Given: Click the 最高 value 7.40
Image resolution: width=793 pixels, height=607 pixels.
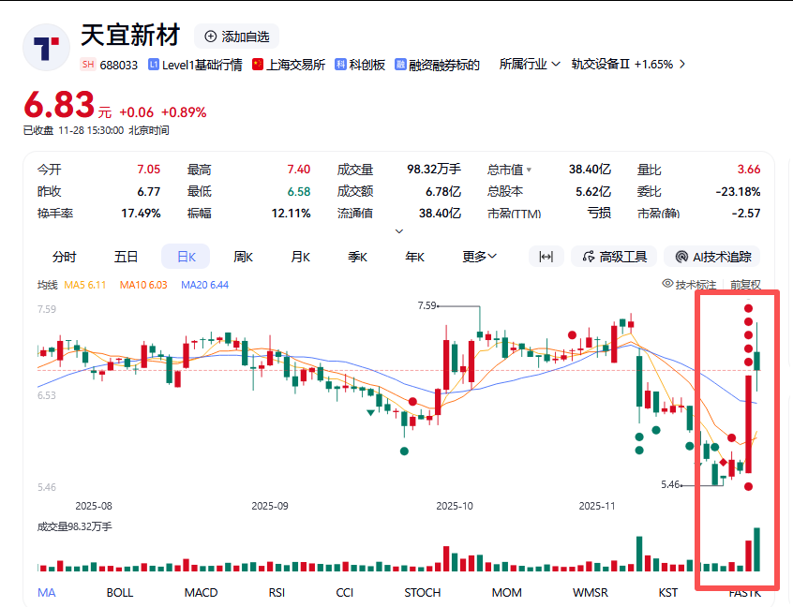Looking at the screenshot, I should [x=299, y=170].
